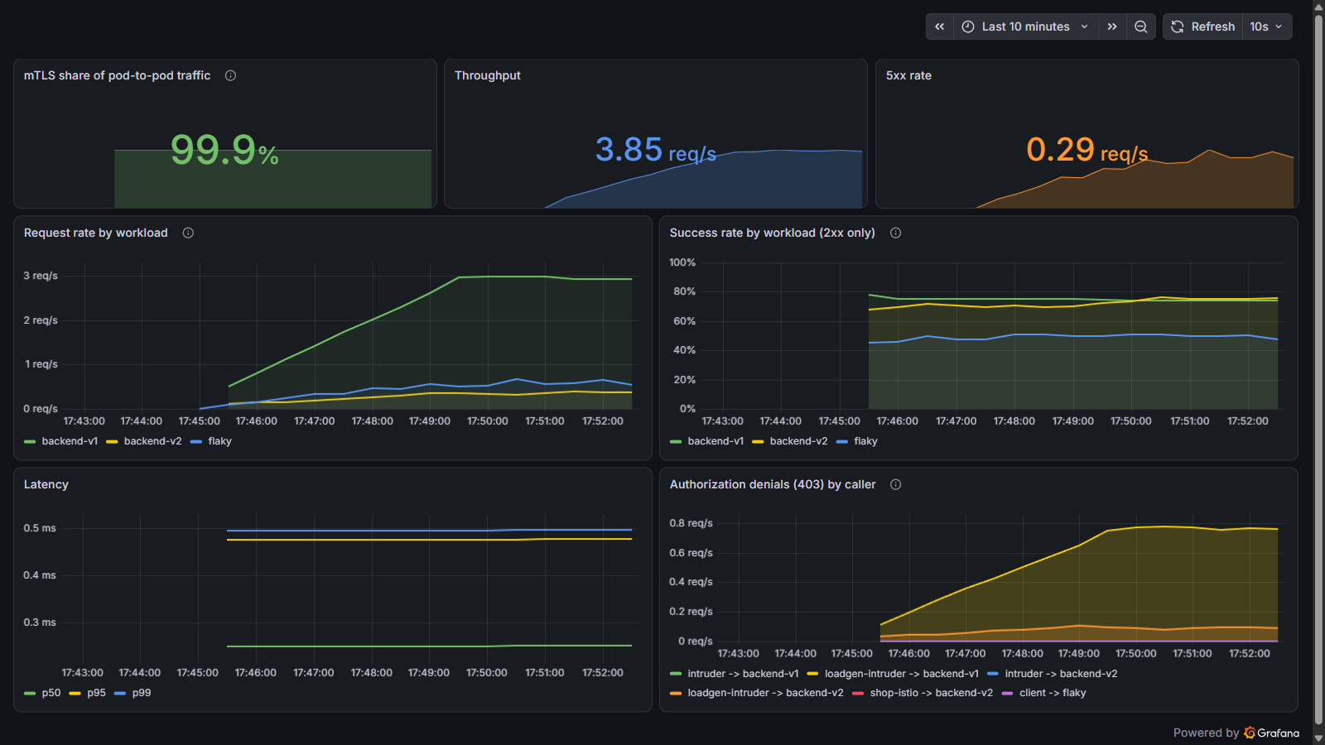1325x745 pixels.
Task: Shift time range forward with double-right arrows
Action: [x=1112, y=26]
